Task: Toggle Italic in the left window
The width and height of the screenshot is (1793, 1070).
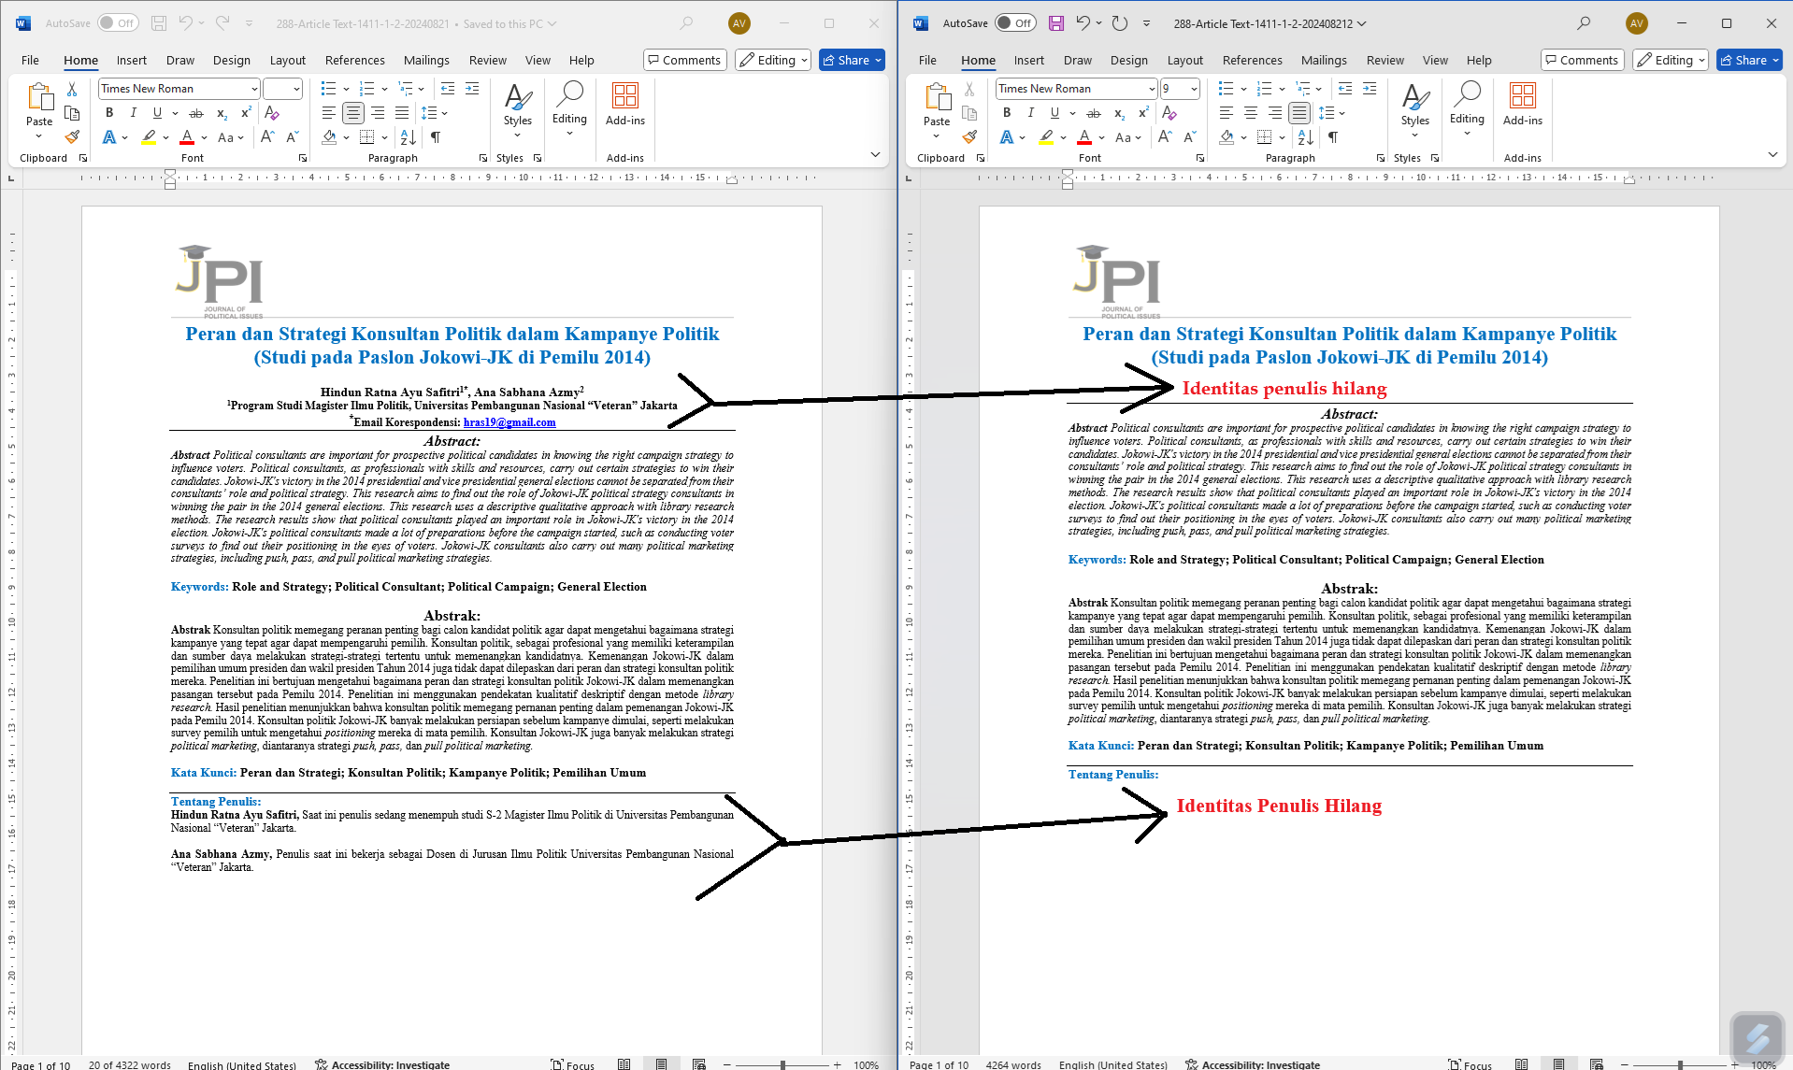Action: (133, 113)
